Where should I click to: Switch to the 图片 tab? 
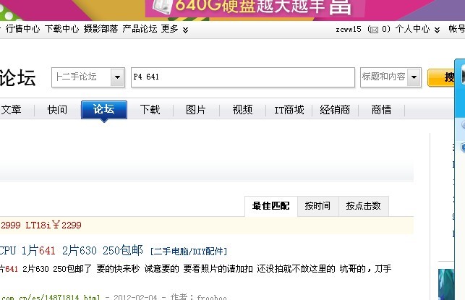tap(196, 110)
